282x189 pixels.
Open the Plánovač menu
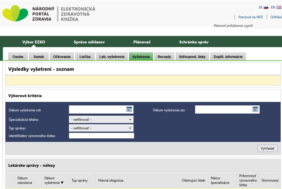pos(142,42)
